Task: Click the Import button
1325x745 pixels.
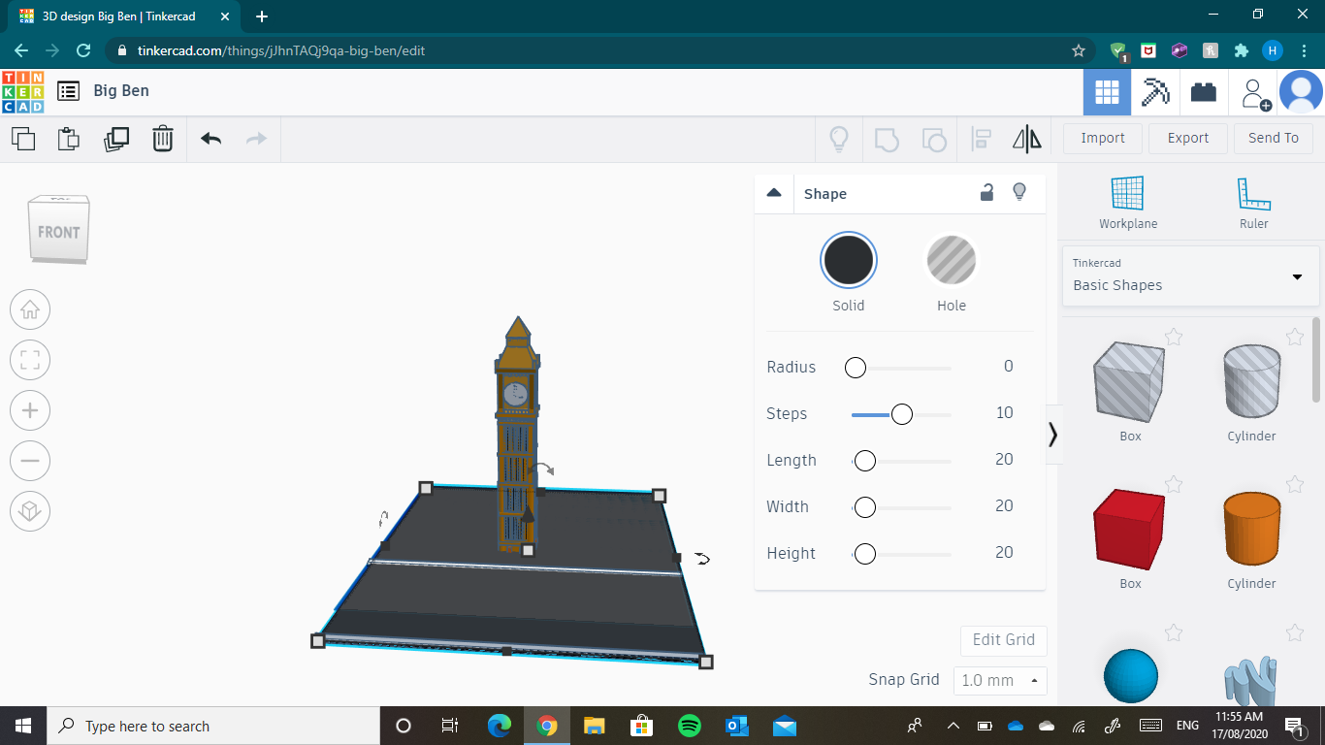Action: [x=1103, y=138]
